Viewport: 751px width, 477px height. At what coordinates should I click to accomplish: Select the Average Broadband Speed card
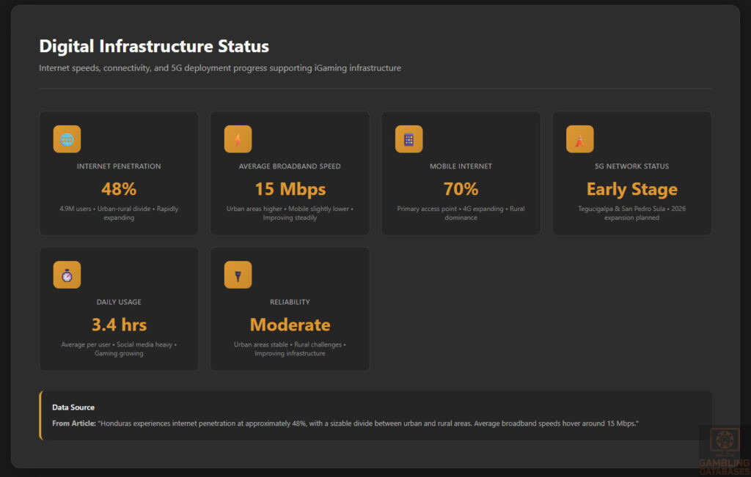click(x=290, y=173)
